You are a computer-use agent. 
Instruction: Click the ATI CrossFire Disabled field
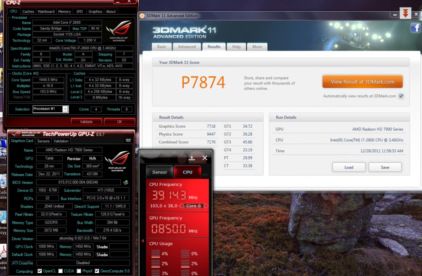click(x=83, y=263)
